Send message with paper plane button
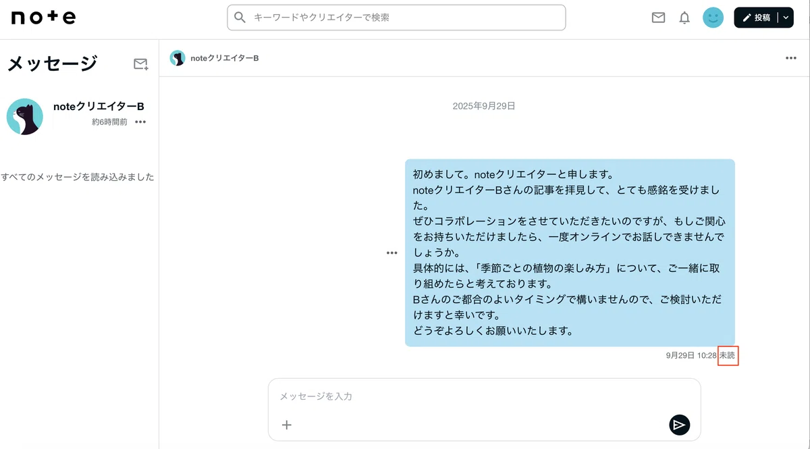Image resolution: width=810 pixels, height=449 pixels. 680,424
